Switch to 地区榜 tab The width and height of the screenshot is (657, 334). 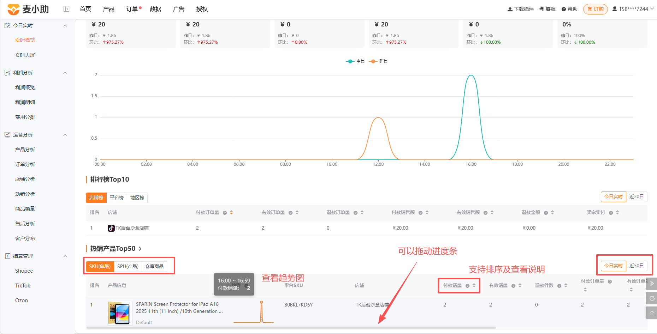(137, 198)
